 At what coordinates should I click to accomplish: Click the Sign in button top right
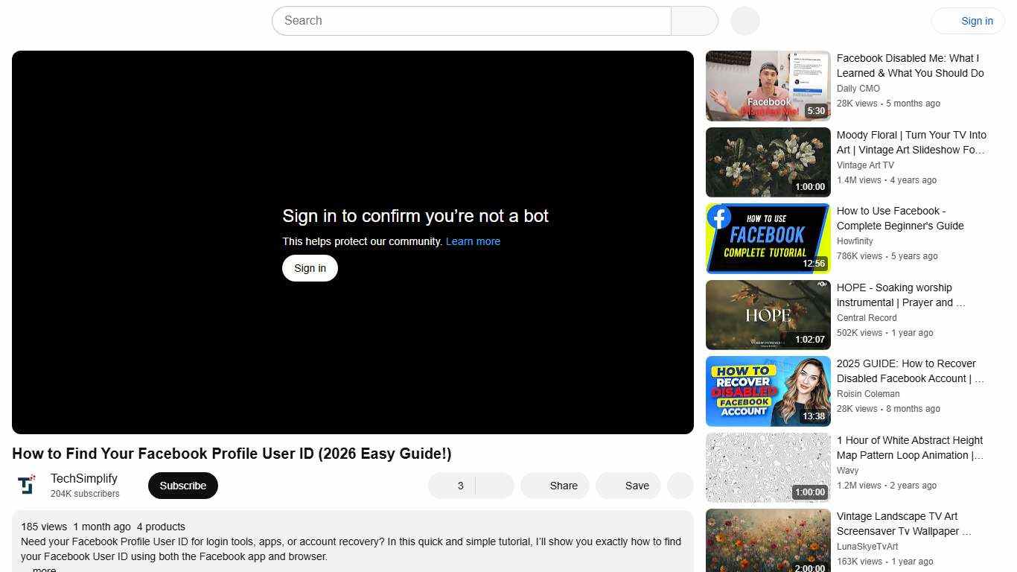pos(977,21)
